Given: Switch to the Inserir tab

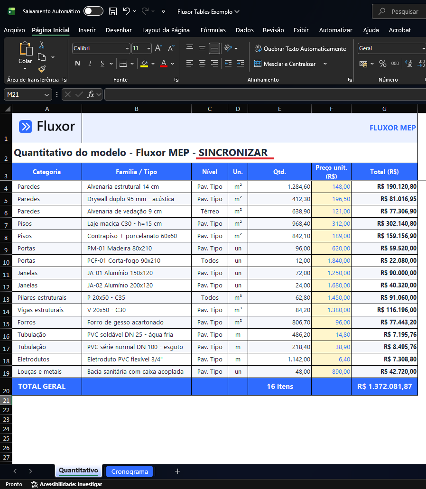Looking at the screenshot, I should 87,30.
